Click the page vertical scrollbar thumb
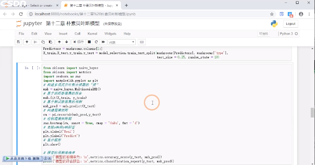Image resolution: width=315 pixels, height=165 pixels. pos(312,112)
